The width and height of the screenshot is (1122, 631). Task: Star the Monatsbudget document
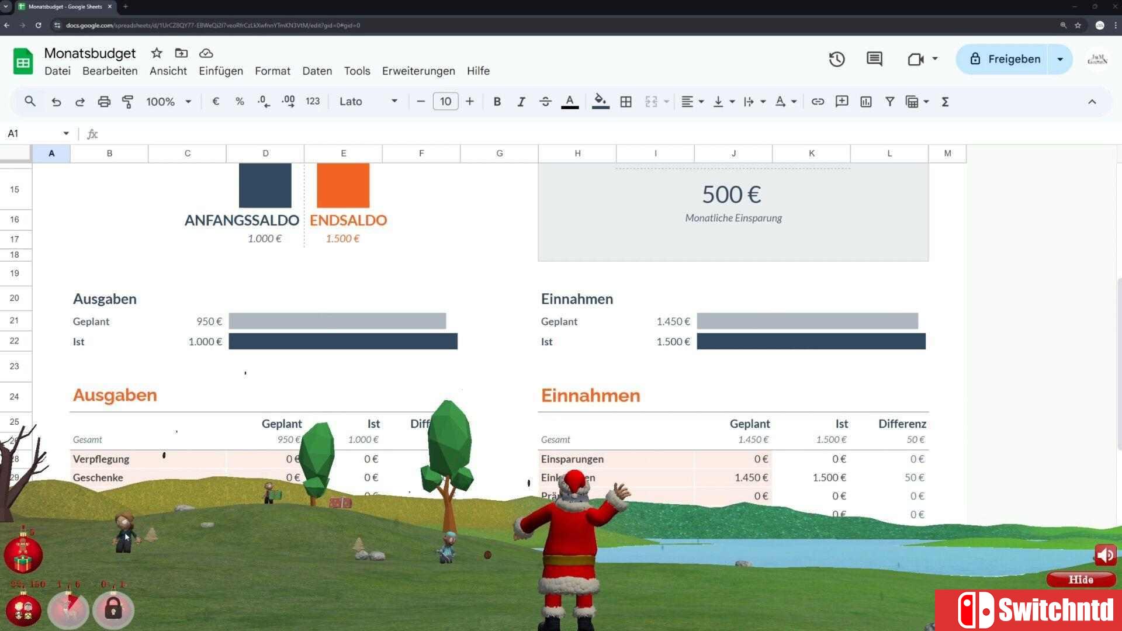[x=157, y=53]
